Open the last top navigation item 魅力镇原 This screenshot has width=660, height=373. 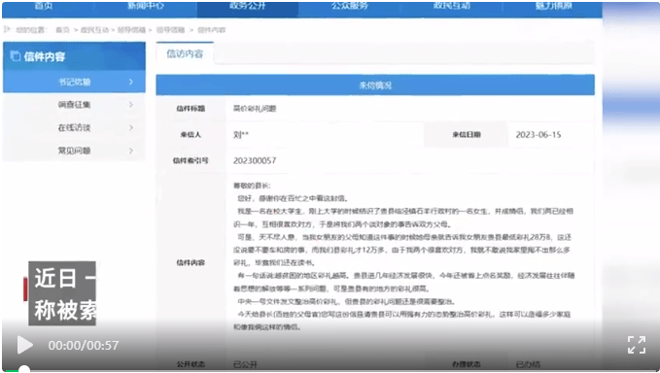pos(553,6)
